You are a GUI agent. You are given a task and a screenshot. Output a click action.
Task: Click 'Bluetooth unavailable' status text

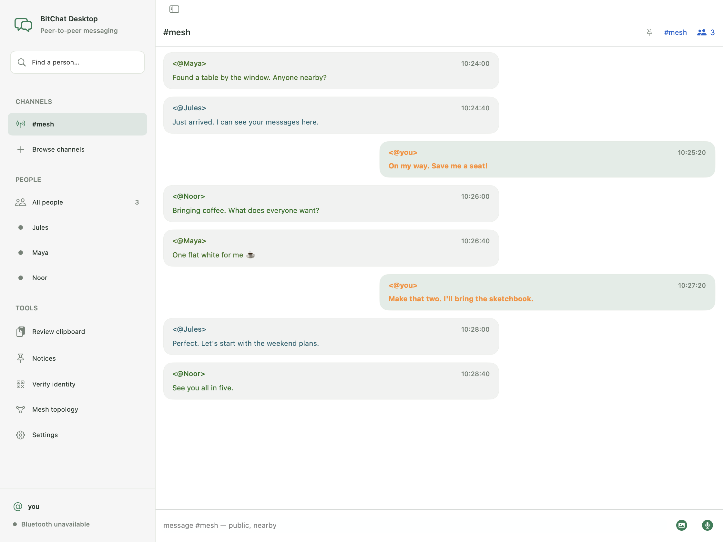(x=56, y=524)
